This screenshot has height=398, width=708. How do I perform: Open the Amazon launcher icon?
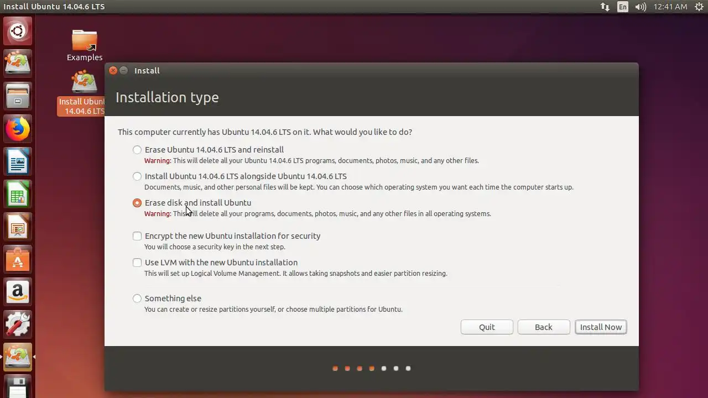tap(18, 292)
